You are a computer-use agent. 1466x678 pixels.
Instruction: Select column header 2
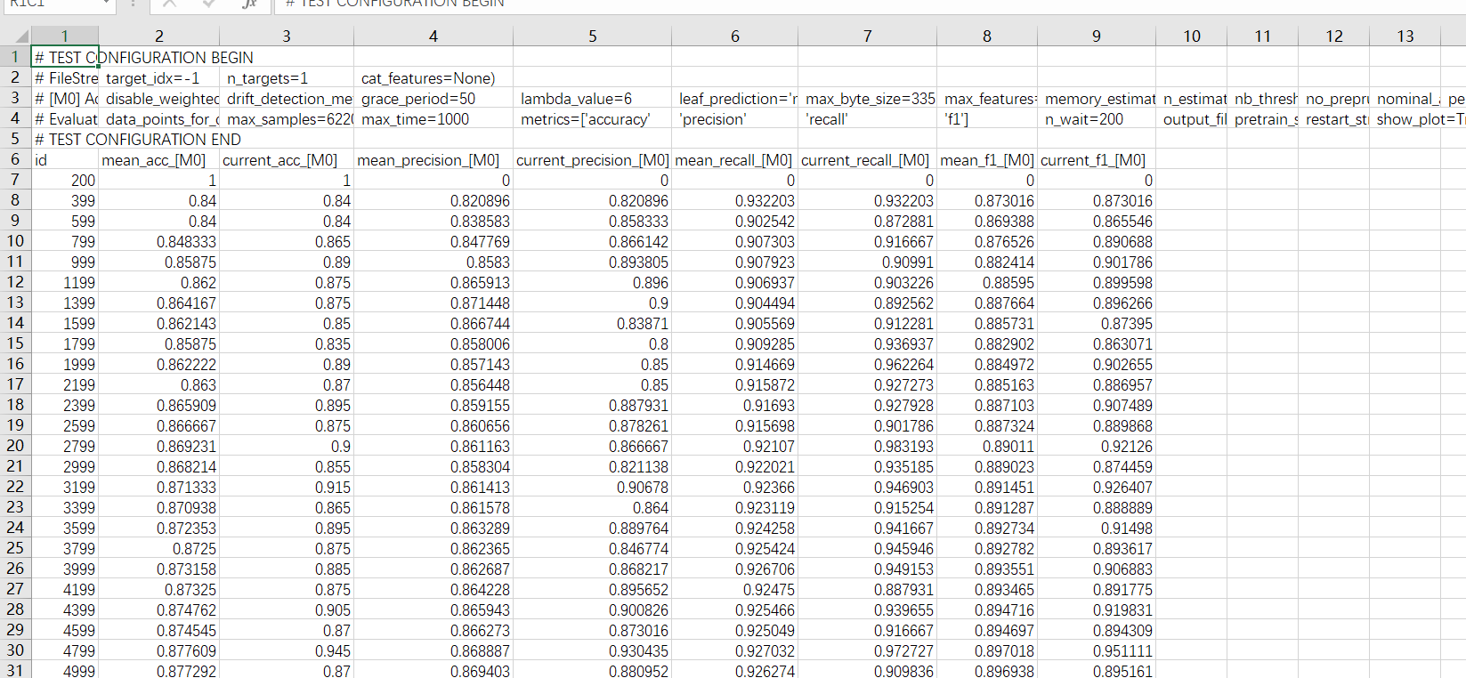[x=158, y=36]
